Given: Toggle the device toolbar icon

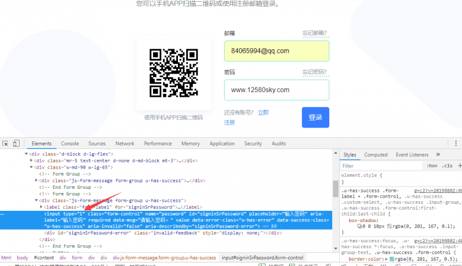Looking at the screenshot, I should pyautogui.click(x=16, y=143).
